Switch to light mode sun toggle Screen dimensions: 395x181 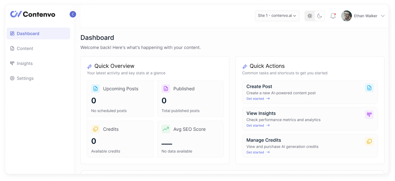point(310,16)
